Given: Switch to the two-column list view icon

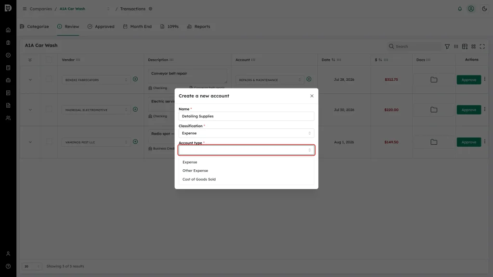Looking at the screenshot, I should [456, 47].
